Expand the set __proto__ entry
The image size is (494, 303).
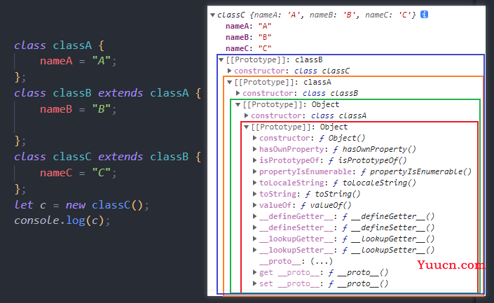click(255, 283)
